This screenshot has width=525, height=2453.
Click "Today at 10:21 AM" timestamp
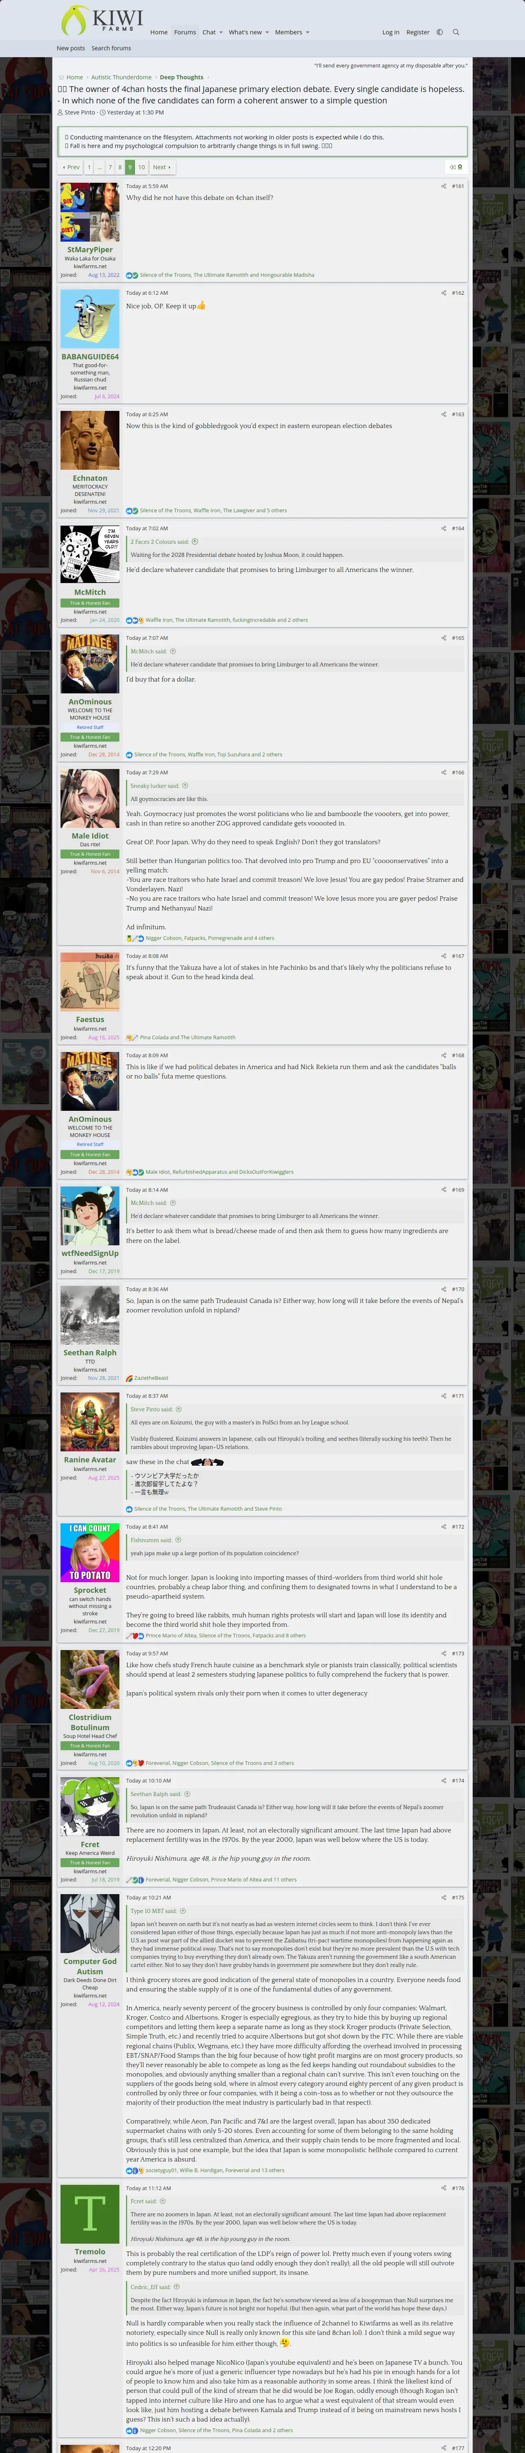coord(149,1898)
